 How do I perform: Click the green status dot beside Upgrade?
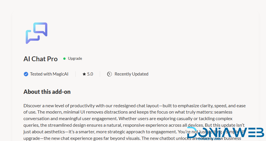coord(64,59)
